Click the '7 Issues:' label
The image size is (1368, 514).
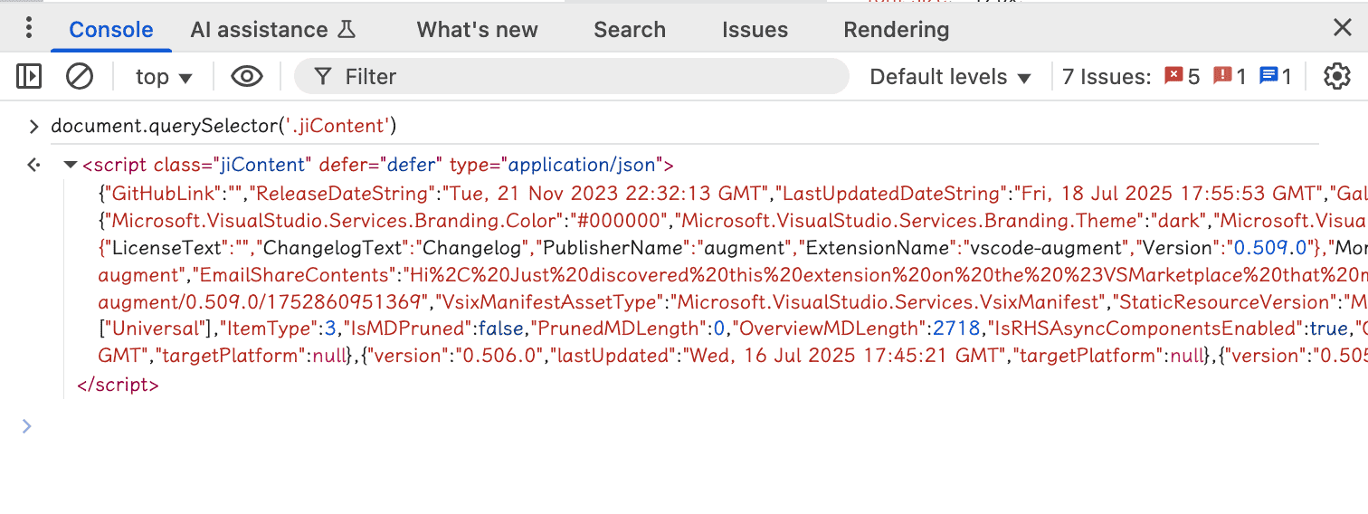click(1106, 77)
